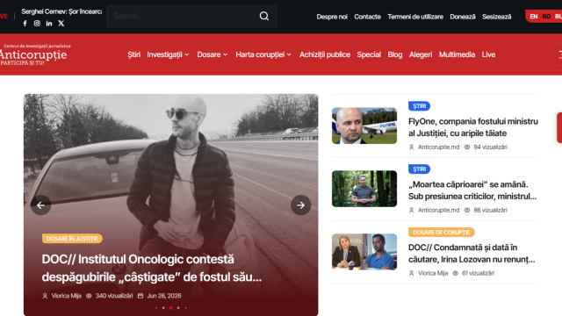Screen dimensions: 562x316
Task: Select the slider dot after the red one
Action: pos(178,308)
